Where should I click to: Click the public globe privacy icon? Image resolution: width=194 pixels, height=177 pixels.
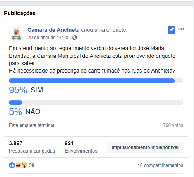click(x=75, y=38)
